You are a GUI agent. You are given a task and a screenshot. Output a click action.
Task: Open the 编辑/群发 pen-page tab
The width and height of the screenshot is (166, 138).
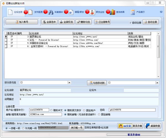click(x=76, y=12)
